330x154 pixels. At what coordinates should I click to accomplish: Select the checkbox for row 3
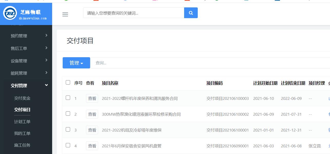tap(68, 129)
